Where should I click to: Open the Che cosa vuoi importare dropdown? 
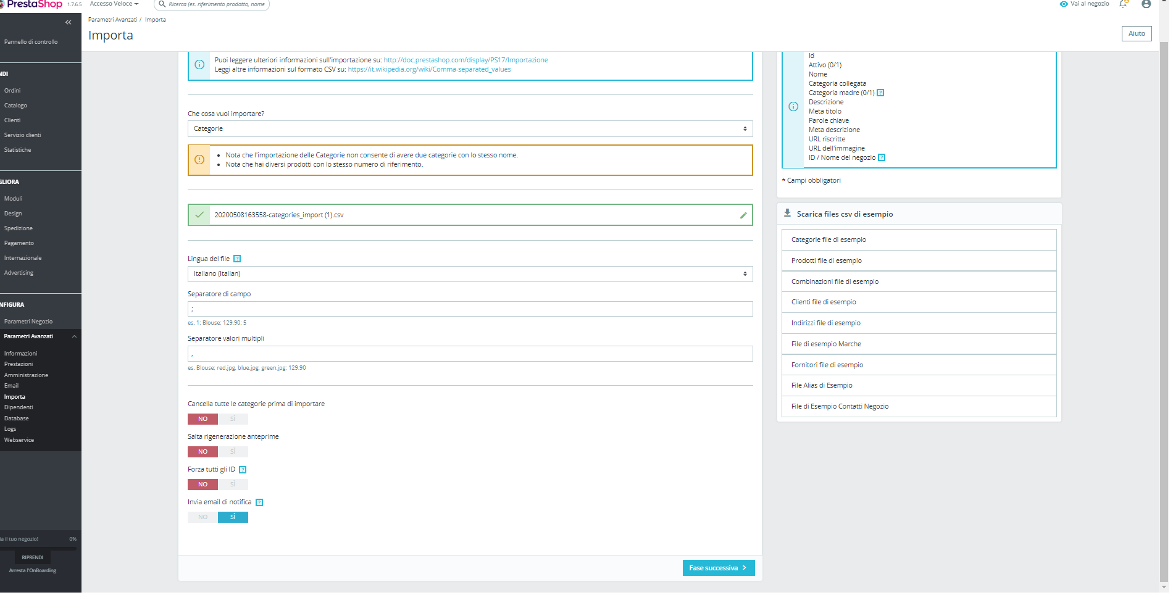470,129
